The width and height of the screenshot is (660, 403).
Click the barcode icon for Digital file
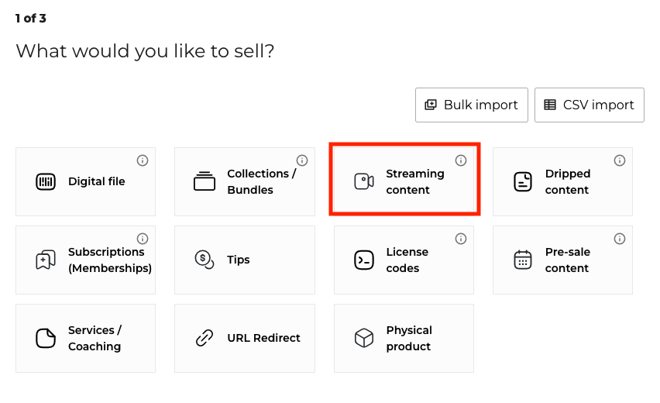click(x=46, y=182)
